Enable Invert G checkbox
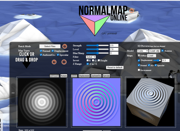Screen dimensions: 180x131 [x=93, y=60]
